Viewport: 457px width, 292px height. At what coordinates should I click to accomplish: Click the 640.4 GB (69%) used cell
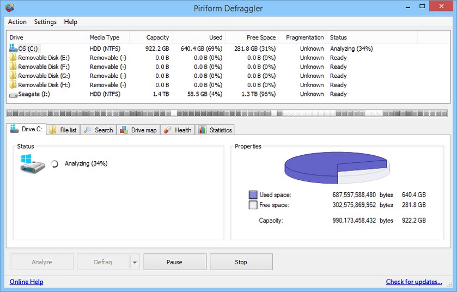click(x=202, y=48)
